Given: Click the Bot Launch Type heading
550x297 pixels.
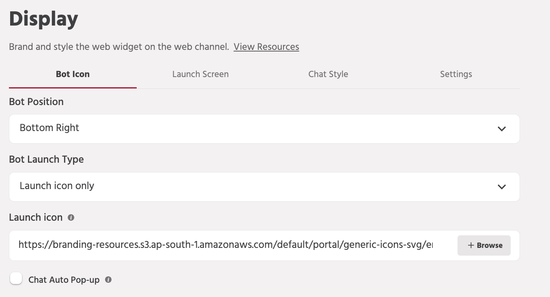Looking at the screenshot, I should (x=46, y=159).
